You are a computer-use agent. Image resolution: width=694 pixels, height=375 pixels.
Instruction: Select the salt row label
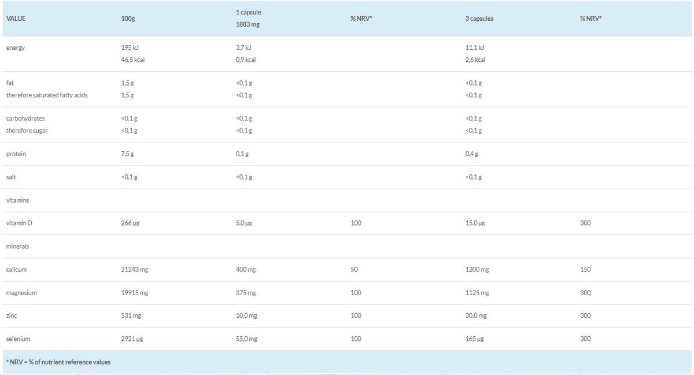[11, 177]
